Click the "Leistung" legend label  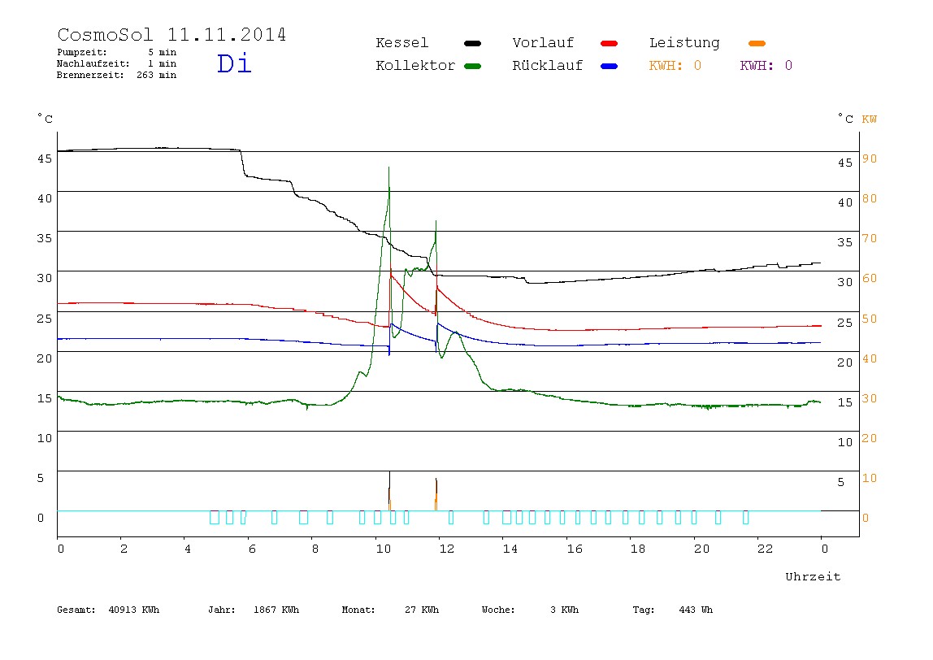pyautogui.click(x=684, y=43)
